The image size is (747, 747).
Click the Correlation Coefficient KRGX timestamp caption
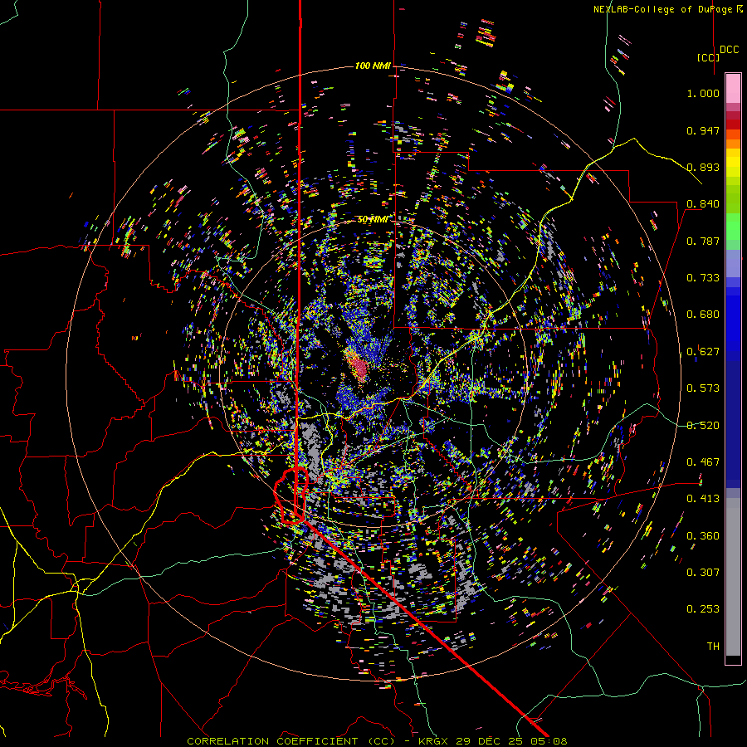pyautogui.click(x=377, y=741)
